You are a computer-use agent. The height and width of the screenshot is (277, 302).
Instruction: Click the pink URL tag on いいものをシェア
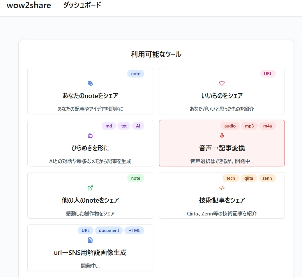point(268,74)
